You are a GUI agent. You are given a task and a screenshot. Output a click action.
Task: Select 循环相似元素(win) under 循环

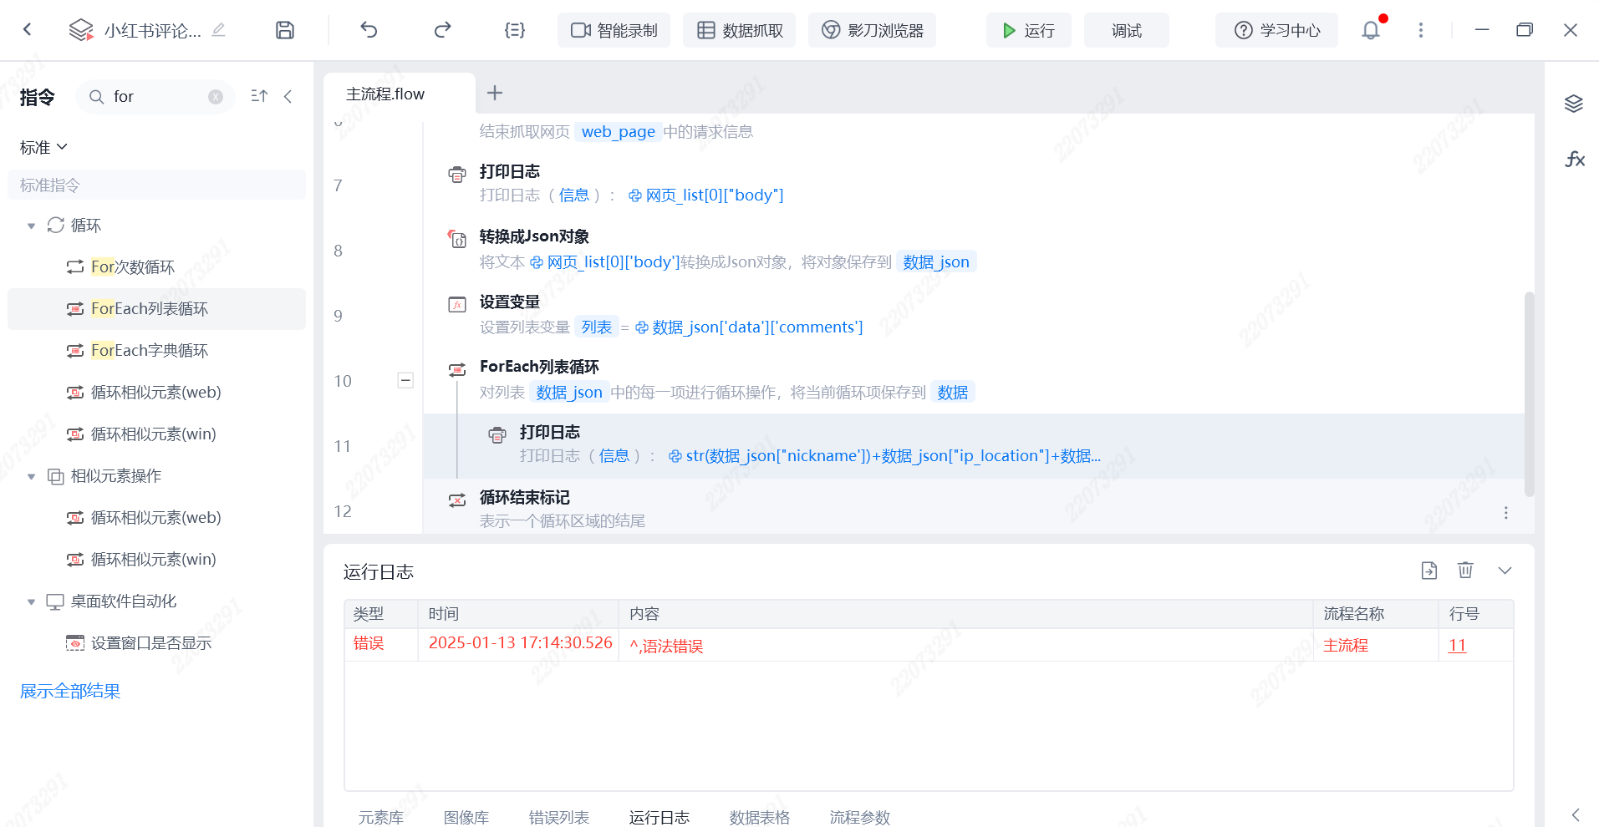click(x=156, y=434)
